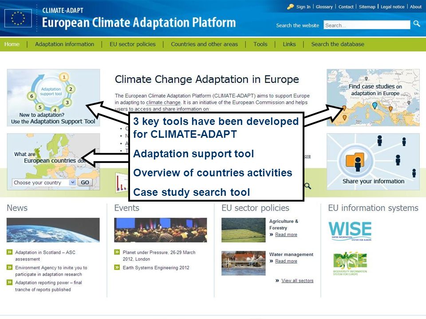Click the GO button
Viewport: 426px width, 319px height.
pyautogui.click(x=85, y=182)
